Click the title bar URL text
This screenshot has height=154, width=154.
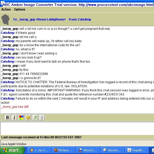[x=116, y=5]
